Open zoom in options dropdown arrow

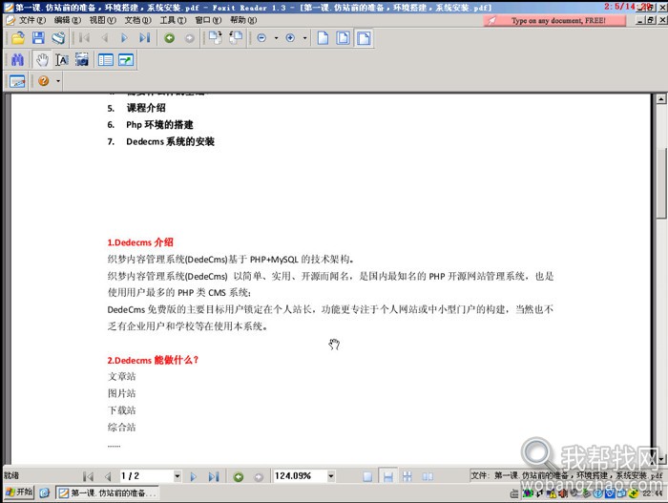(304, 38)
